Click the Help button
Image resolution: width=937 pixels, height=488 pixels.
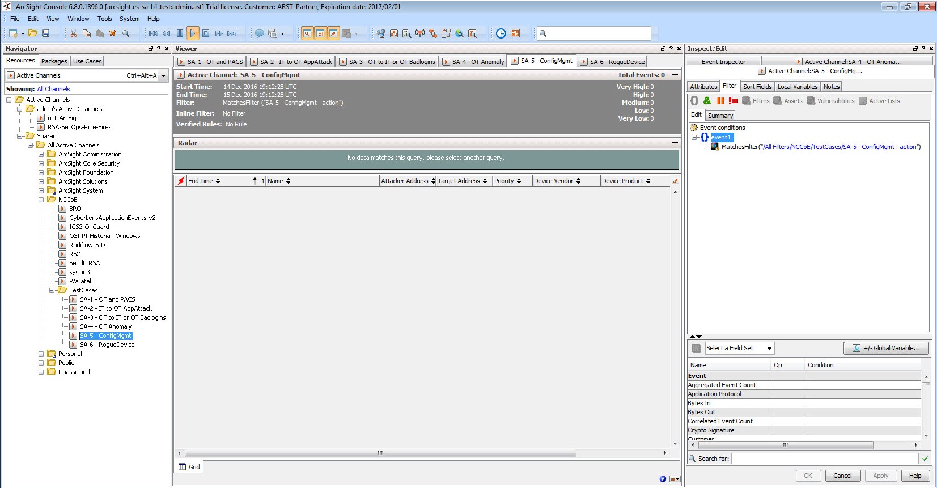915,476
